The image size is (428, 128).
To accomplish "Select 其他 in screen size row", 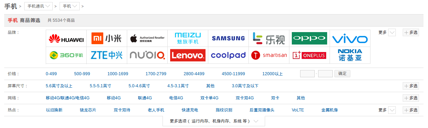I will pos(210,86).
